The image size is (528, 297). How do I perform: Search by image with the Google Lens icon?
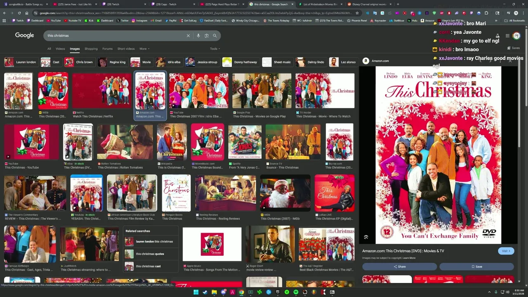pos(207,35)
